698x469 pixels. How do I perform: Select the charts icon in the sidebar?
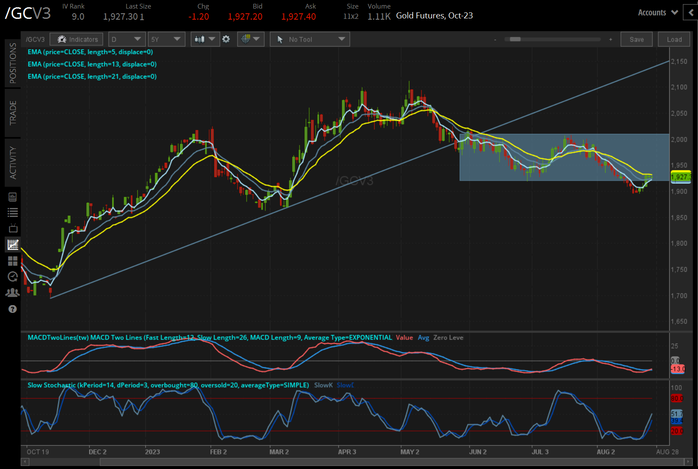pos(13,245)
